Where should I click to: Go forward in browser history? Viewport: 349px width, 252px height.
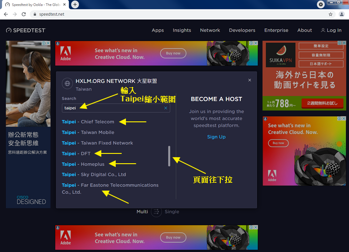click(x=15, y=14)
